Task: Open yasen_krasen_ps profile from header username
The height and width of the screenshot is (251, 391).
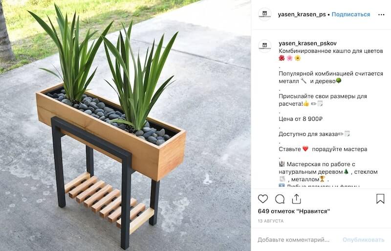Action: (x=302, y=15)
